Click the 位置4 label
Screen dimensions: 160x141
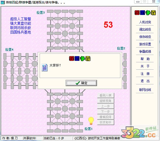pos(9,50)
